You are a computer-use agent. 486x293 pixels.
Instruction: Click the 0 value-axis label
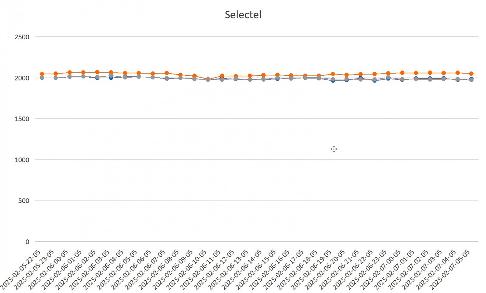click(27, 242)
